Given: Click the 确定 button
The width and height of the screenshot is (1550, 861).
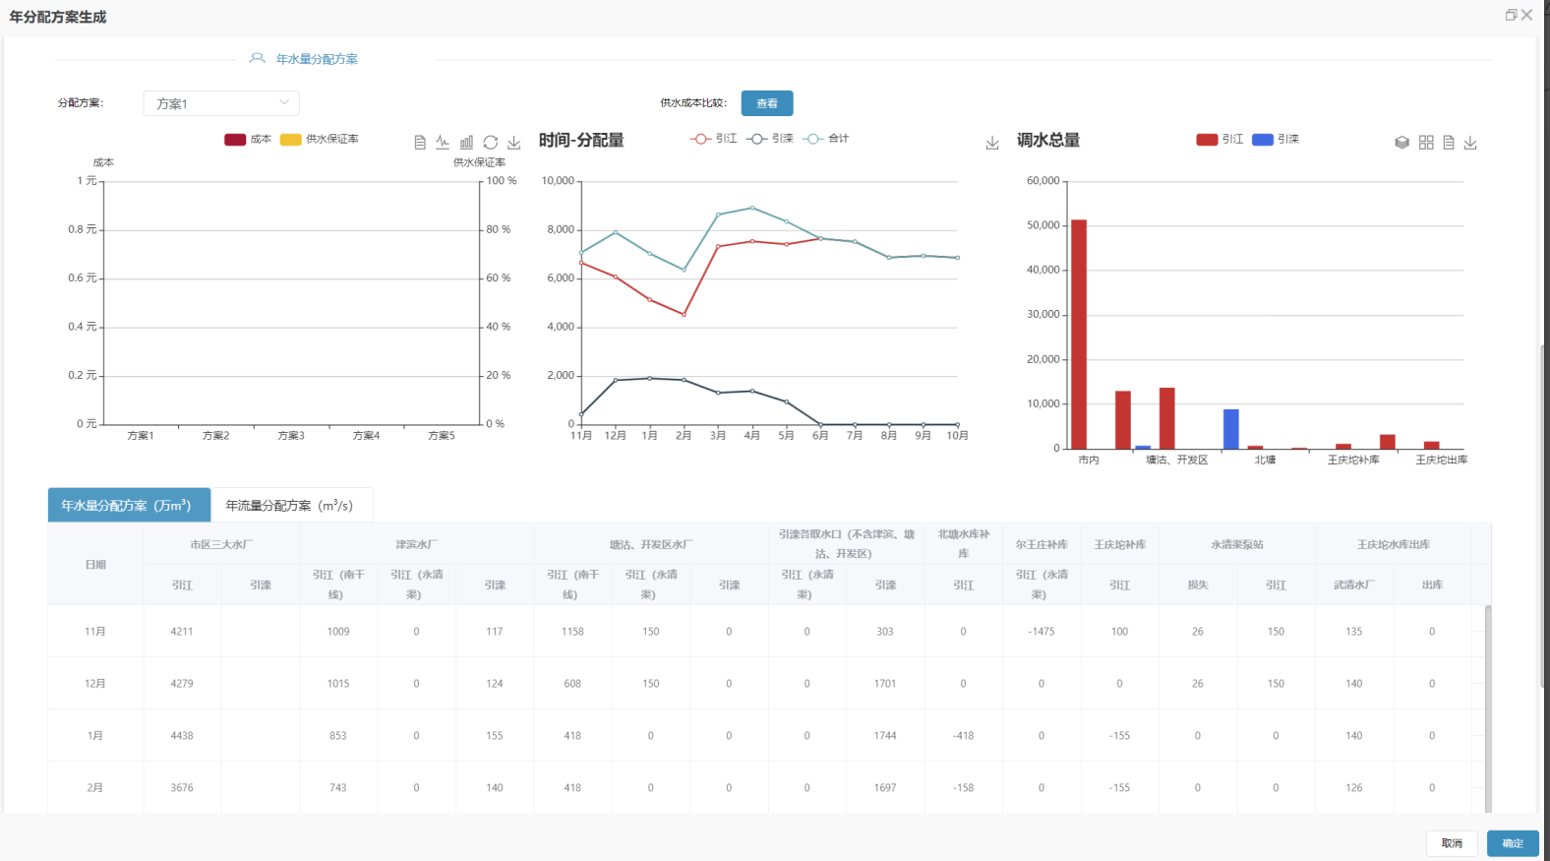Looking at the screenshot, I should 1513,843.
